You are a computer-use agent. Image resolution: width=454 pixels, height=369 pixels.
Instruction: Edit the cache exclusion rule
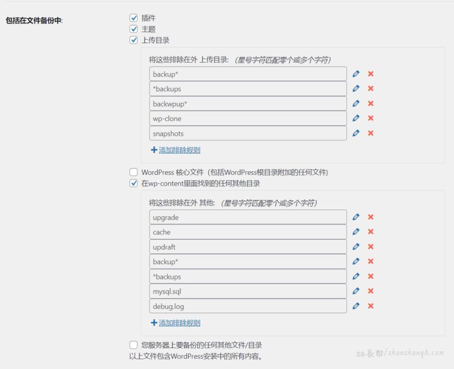(x=357, y=232)
